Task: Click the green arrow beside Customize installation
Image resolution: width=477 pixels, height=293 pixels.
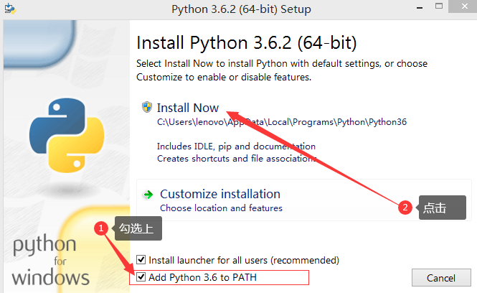Action: pyautogui.click(x=148, y=195)
